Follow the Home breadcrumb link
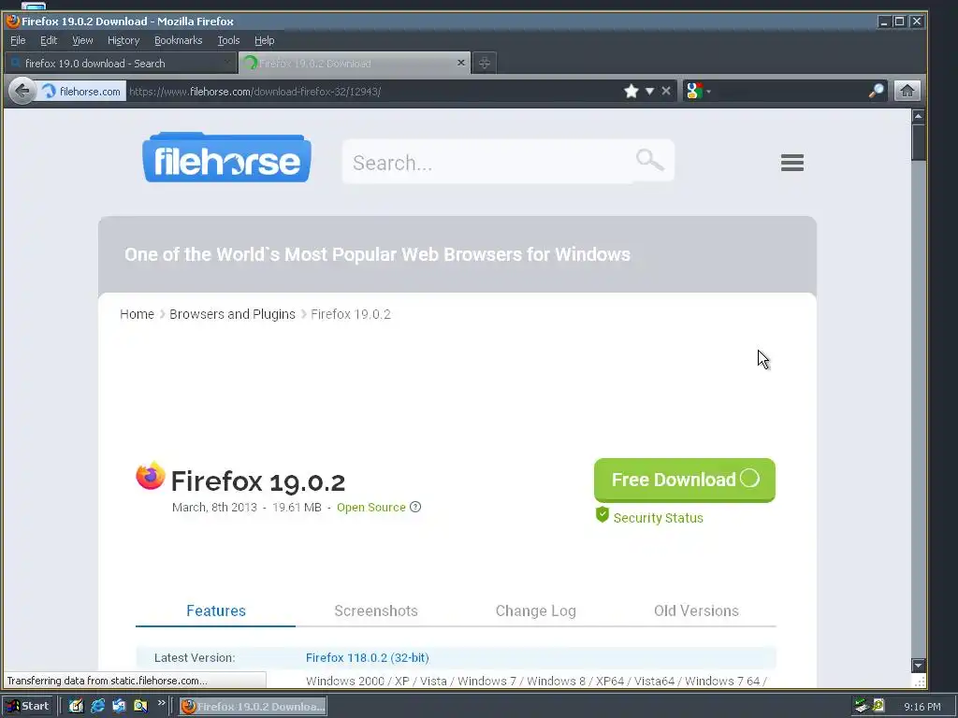This screenshot has height=718, width=958. pyautogui.click(x=137, y=314)
